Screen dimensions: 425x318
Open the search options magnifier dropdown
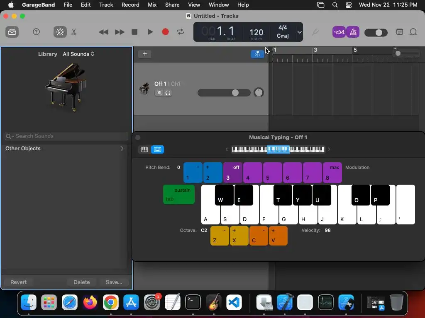10,136
